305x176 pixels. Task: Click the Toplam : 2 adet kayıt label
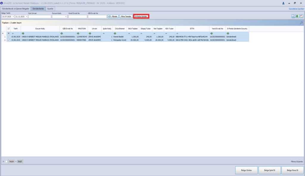12,23
